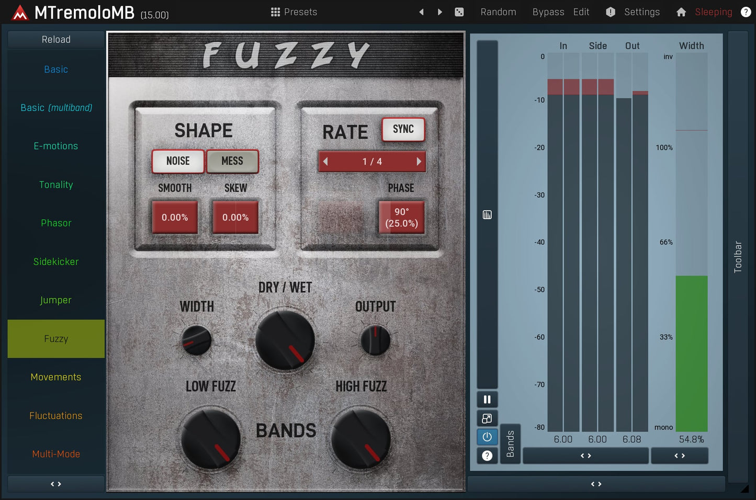Select the Movements device
756x500 pixels.
pyautogui.click(x=56, y=377)
